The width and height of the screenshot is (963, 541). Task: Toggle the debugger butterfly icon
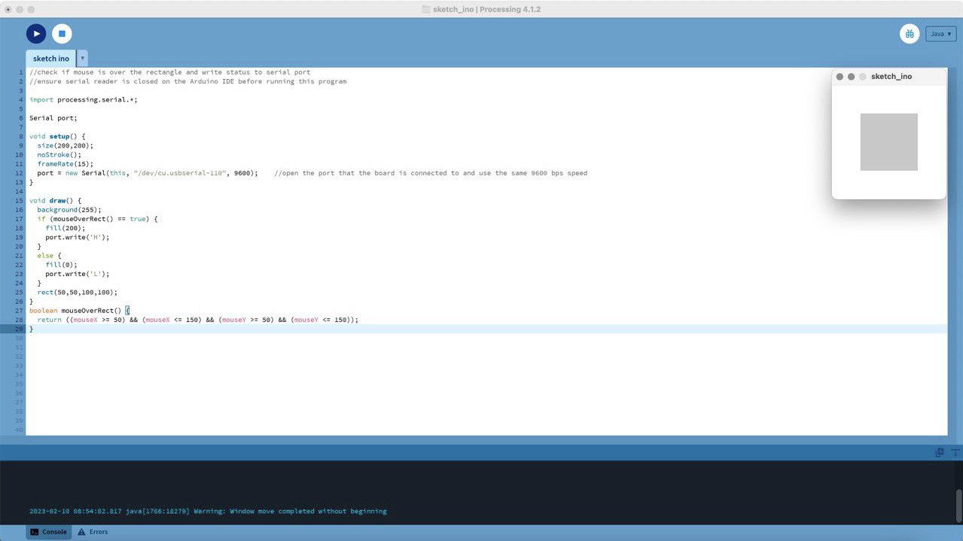909,34
